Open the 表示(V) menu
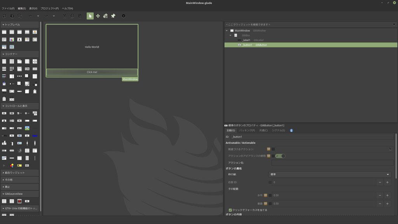This screenshot has width=398, height=224. 33,9
